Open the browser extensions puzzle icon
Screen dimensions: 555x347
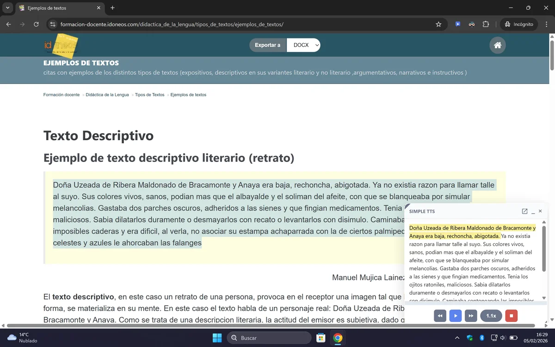point(486,24)
